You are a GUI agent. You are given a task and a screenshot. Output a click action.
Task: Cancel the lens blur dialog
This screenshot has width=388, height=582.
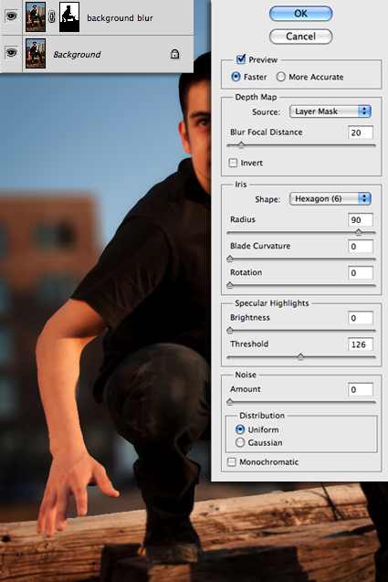300,37
